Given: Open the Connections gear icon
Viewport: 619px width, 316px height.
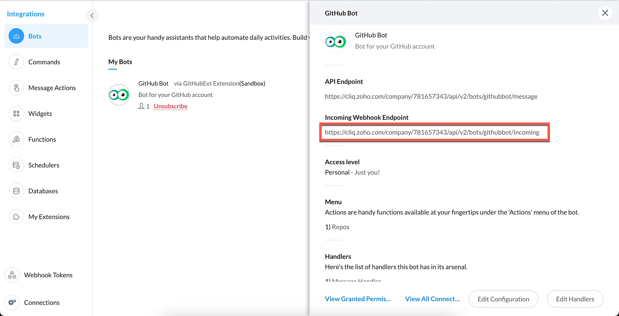Looking at the screenshot, I should point(12,302).
